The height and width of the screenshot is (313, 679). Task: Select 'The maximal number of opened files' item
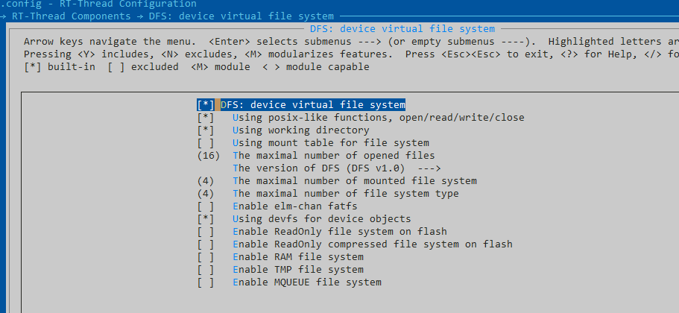click(333, 156)
